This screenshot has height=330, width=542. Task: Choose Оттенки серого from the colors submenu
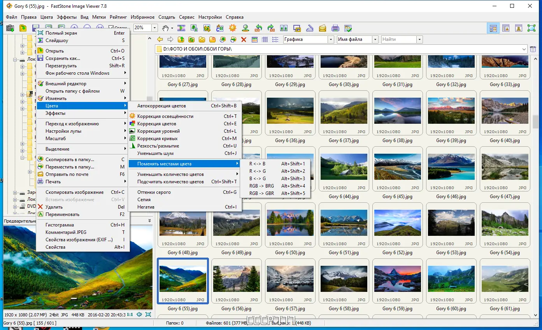(154, 192)
